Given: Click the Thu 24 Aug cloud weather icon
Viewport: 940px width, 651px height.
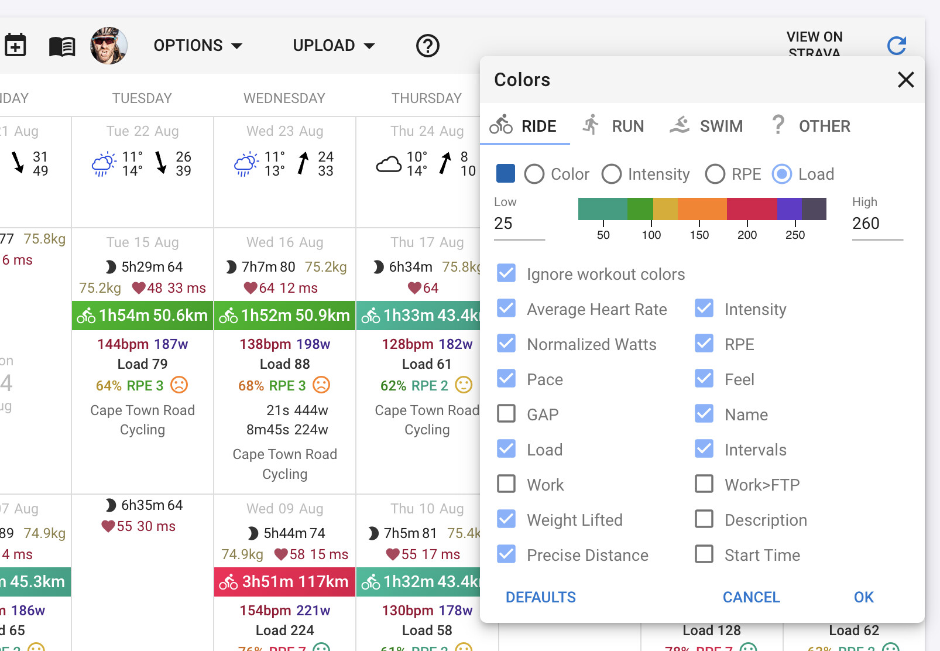Looking at the screenshot, I should [x=389, y=165].
